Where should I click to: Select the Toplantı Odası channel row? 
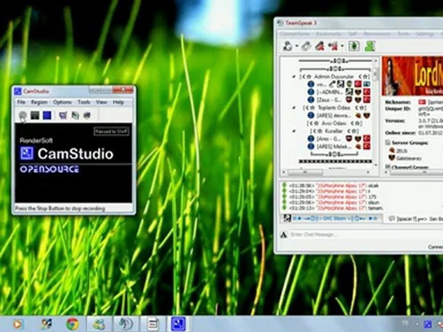335,107
